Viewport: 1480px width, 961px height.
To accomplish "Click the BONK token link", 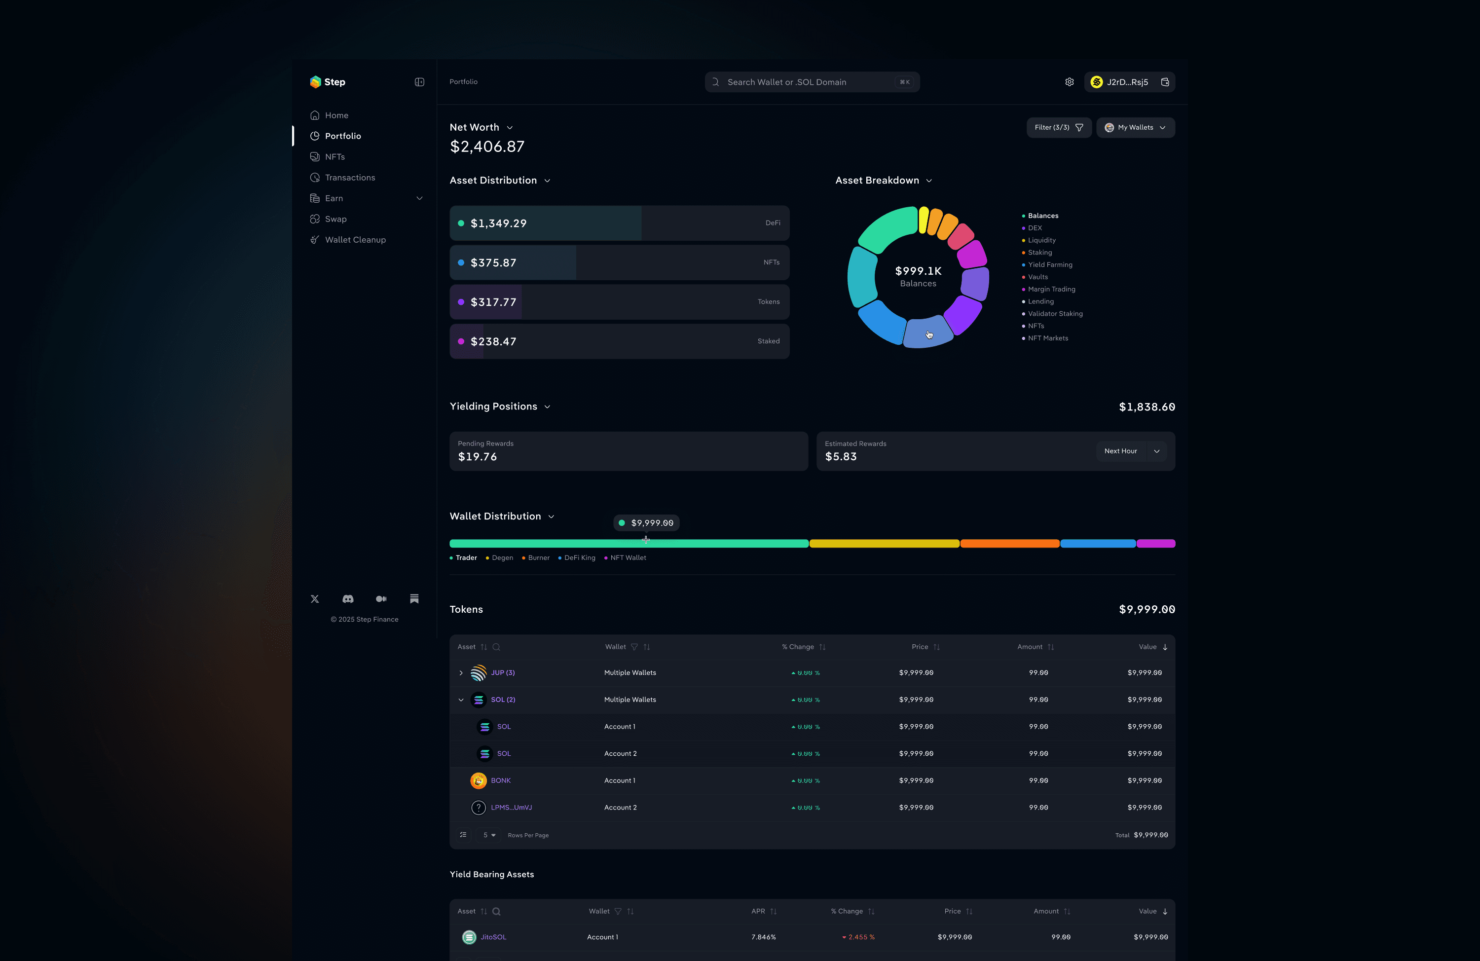I will [x=501, y=780].
